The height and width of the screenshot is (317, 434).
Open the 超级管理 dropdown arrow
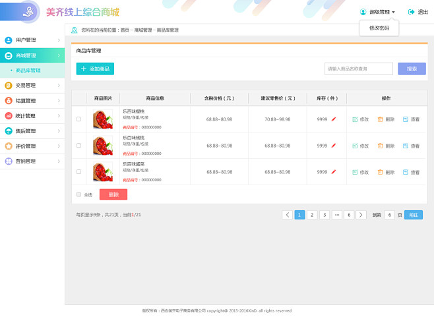(x=393, y=12)
